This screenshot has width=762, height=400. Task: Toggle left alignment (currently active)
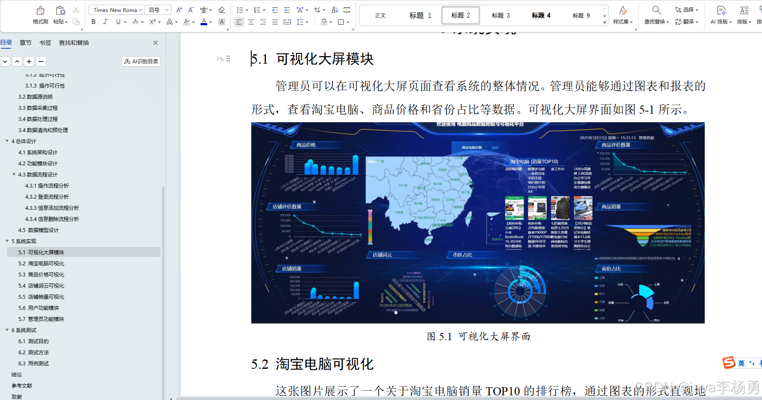point(239,22)
